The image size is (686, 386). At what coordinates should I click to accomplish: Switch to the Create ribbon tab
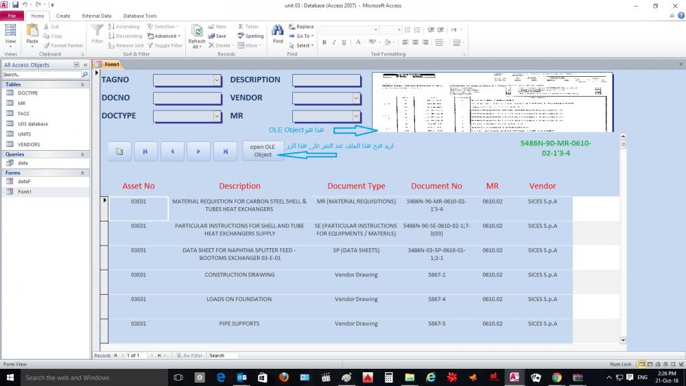63,16
